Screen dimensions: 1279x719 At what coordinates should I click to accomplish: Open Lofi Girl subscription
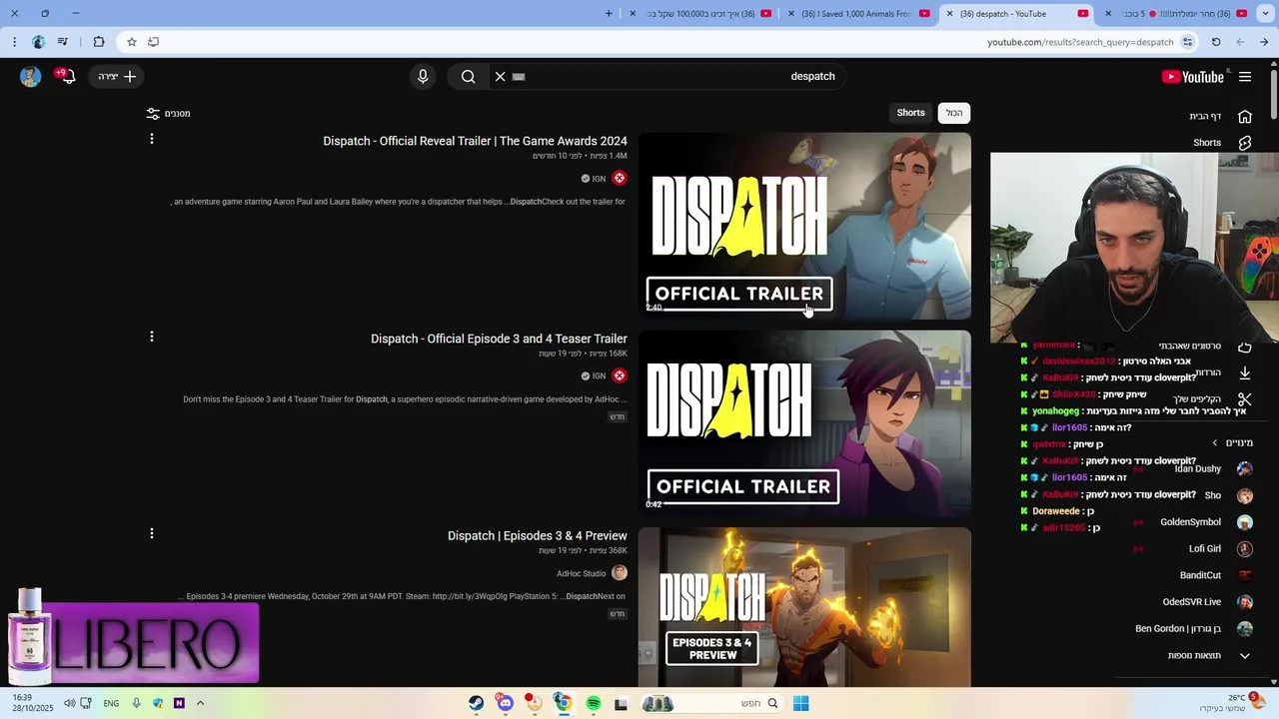pyautogui.click(x=1219, y=549)
